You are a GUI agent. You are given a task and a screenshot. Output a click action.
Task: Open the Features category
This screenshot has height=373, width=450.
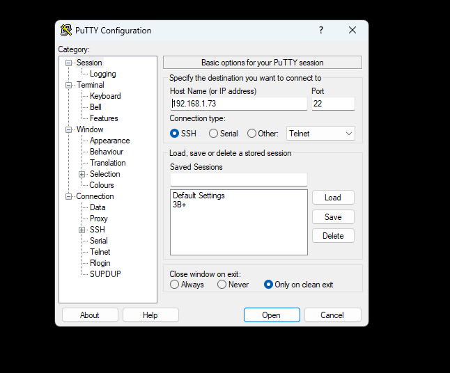pyautogui.click(x=104, y=118)
